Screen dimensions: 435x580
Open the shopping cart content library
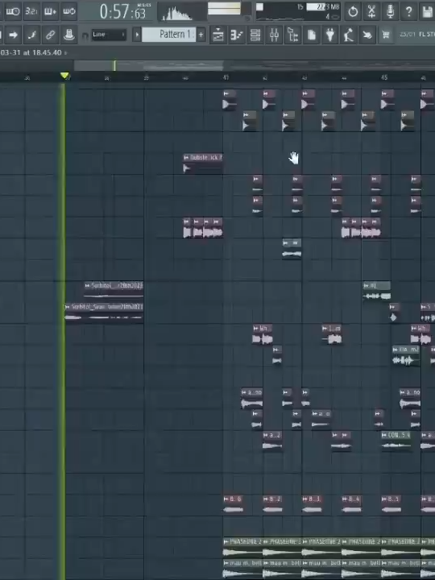(x=386, y=35)
